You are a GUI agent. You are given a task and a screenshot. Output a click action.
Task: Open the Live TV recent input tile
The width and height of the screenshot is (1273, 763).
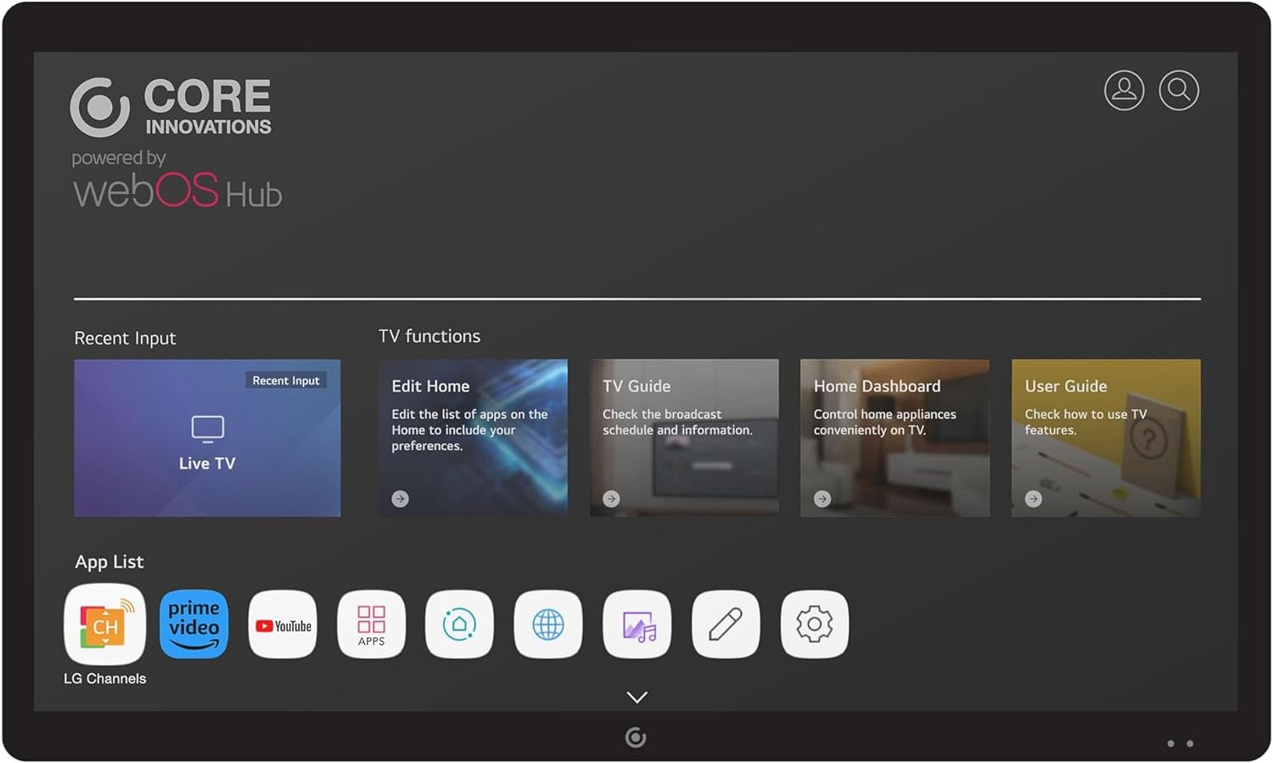point(207,438)
